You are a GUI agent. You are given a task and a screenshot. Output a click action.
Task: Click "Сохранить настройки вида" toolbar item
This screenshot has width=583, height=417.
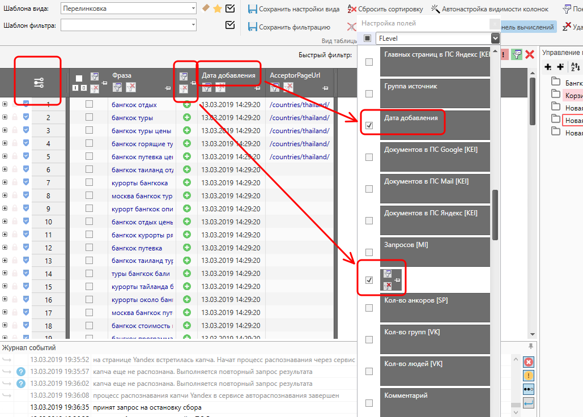pos(293,9)
